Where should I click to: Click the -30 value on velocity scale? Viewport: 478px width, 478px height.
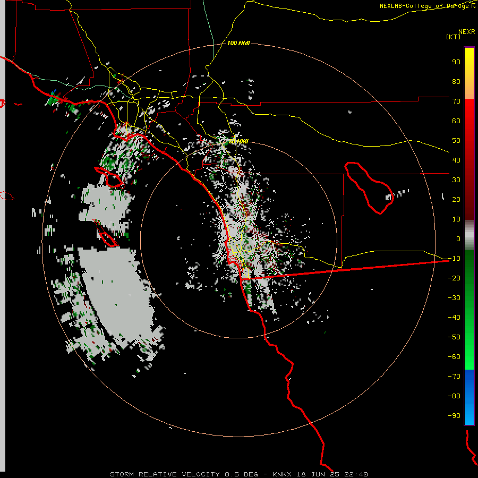click(x=454, y=298)
